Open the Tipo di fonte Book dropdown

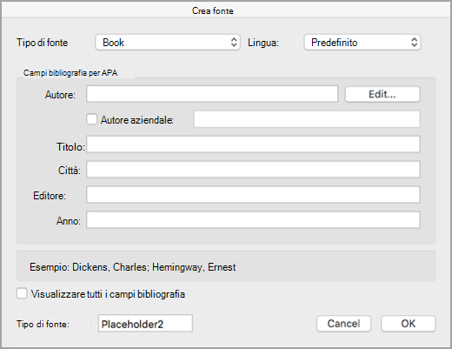pos(168,43)
